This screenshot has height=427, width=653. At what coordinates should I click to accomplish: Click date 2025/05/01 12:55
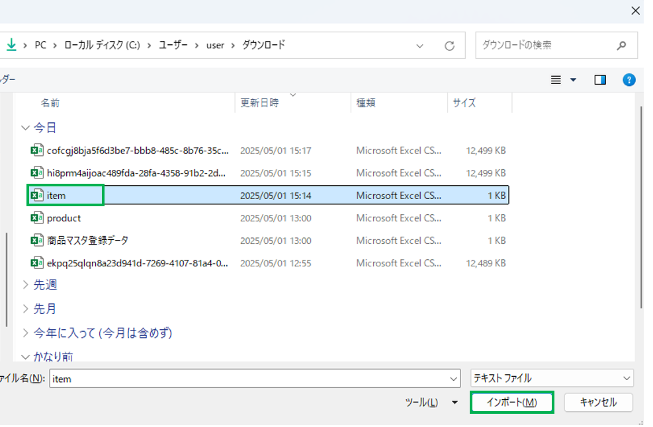point(276,263)
